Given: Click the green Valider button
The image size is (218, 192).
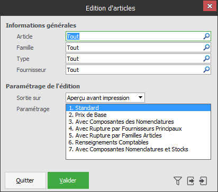Looking at the screenshot, I should [x=68, y=180].
